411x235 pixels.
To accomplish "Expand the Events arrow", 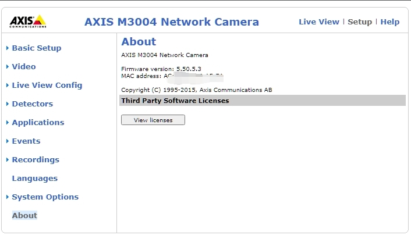I will click(8, 141).
